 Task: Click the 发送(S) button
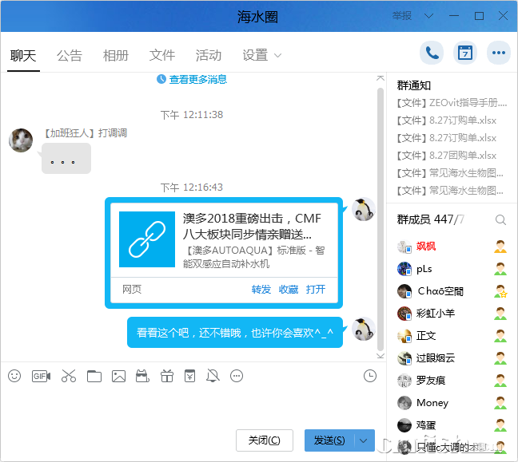coord(329,440)
